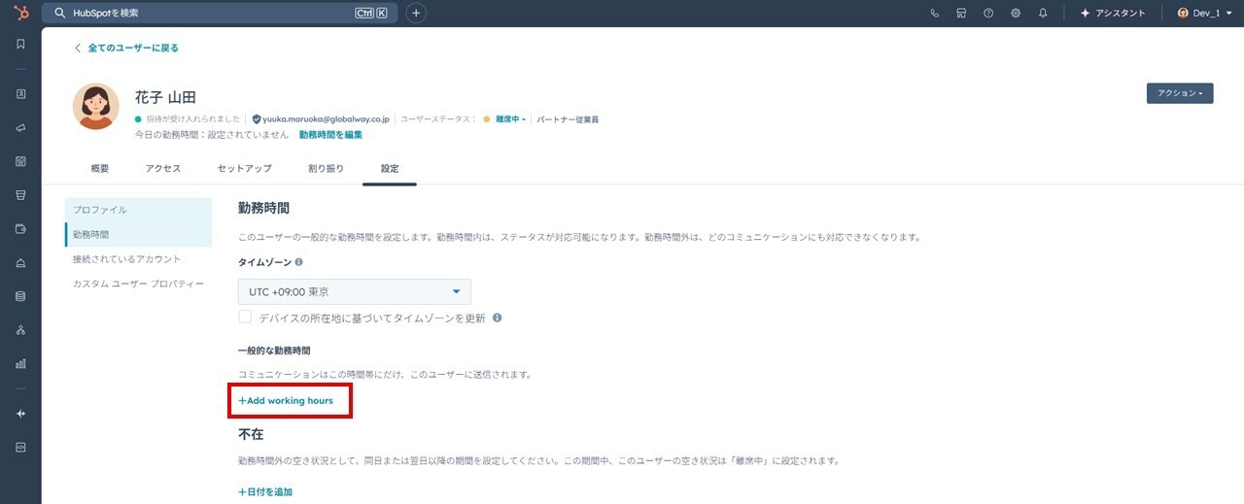Click the 不在 section heading
1244x504 pixels.
251,433
